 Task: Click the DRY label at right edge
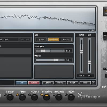[104, 87]
